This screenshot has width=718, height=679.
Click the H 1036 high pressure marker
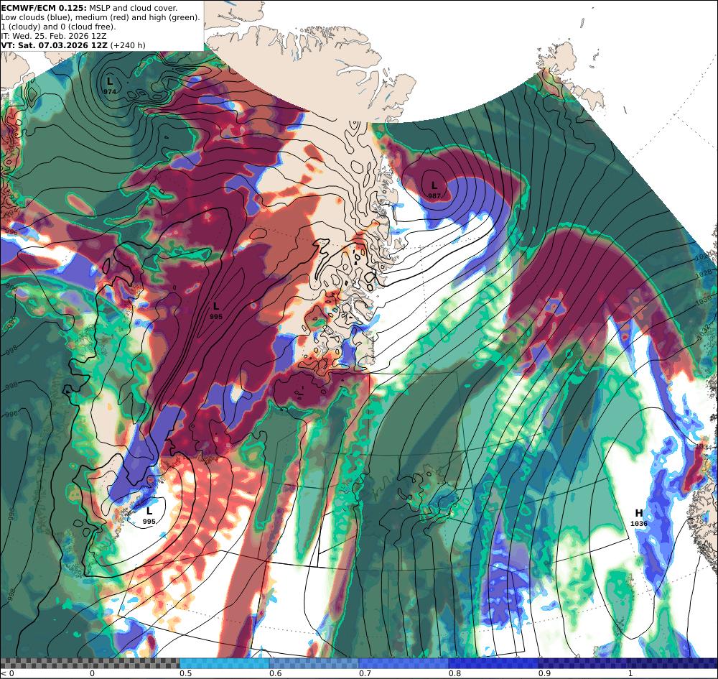(x=639, y=518)
